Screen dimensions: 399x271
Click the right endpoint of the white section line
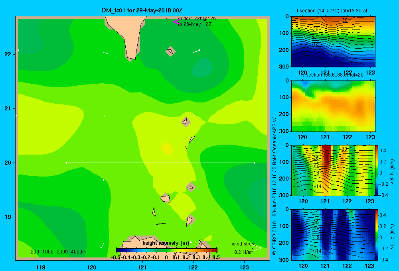click(x=254, y=163)
